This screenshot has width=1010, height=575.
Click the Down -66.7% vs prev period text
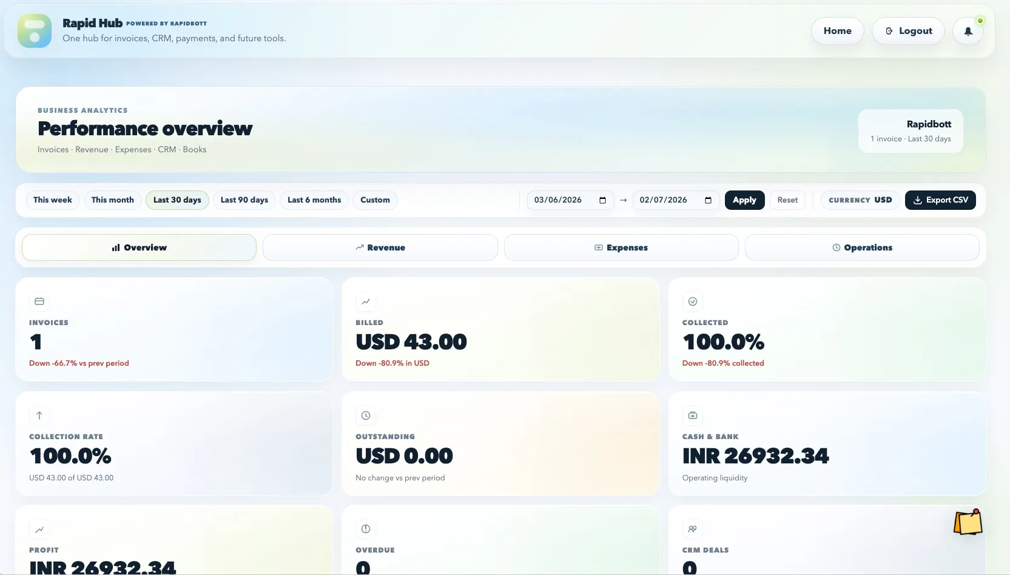79,363
